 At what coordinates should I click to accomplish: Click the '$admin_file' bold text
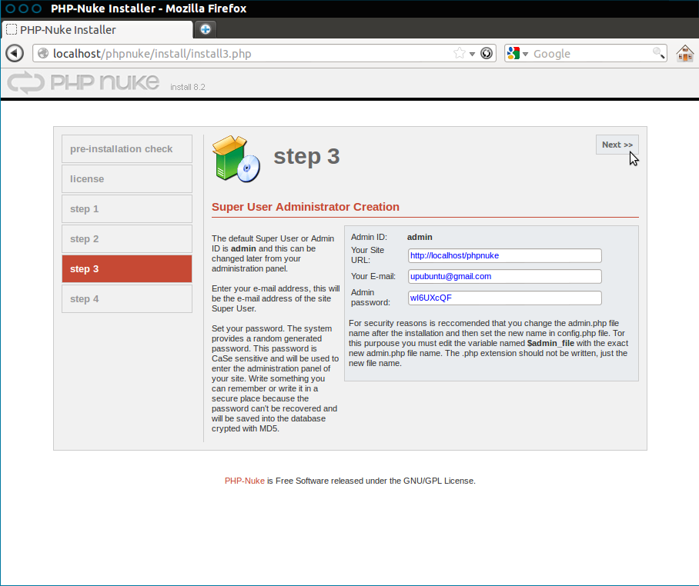coord(550,343)
